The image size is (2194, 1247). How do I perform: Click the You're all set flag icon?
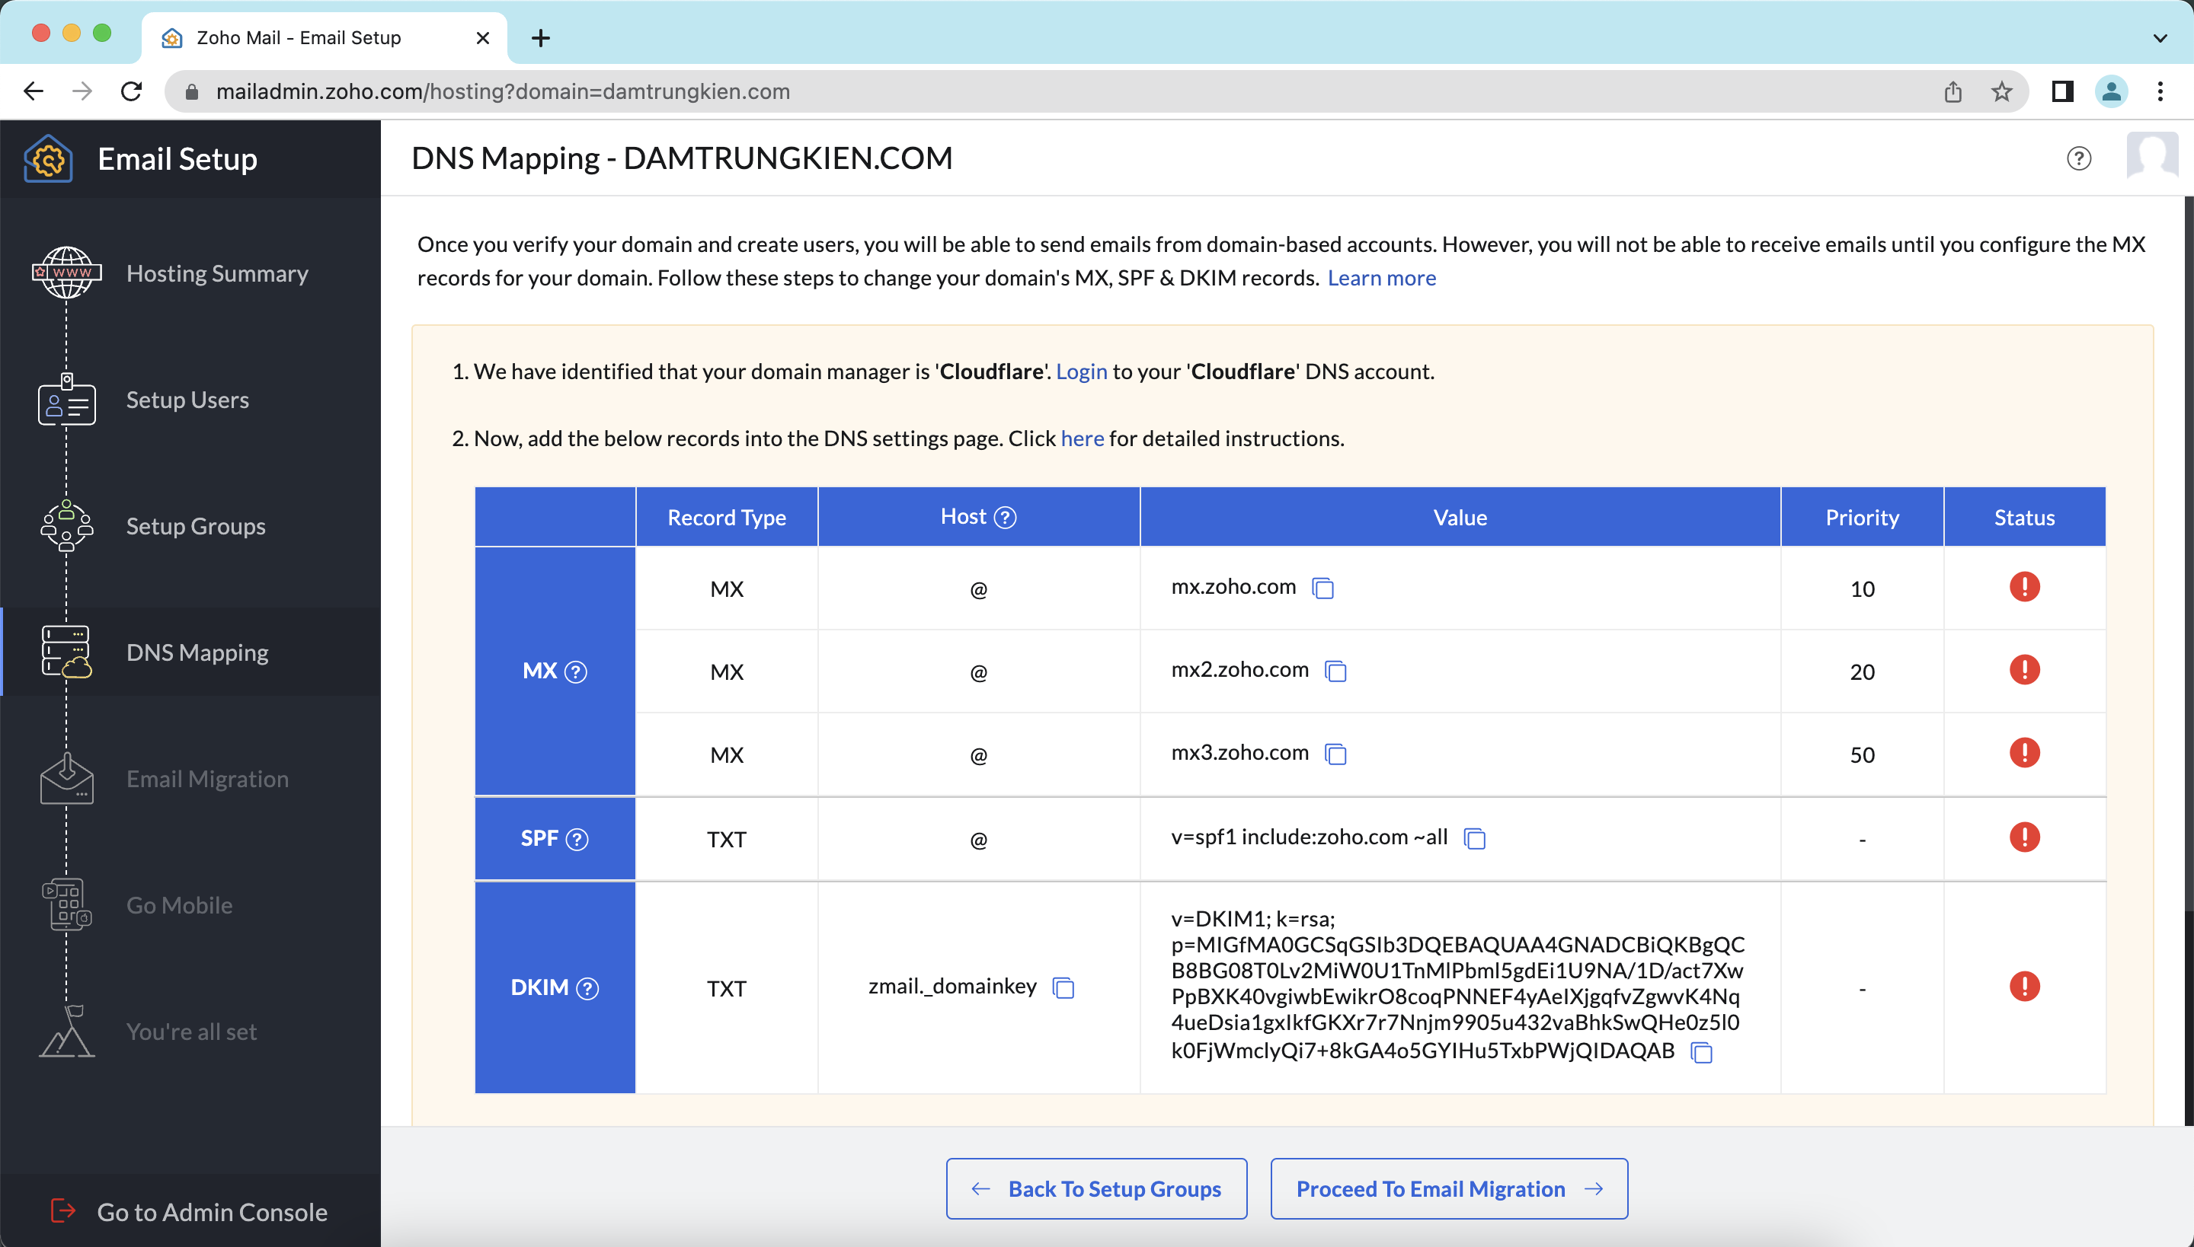67,1031
